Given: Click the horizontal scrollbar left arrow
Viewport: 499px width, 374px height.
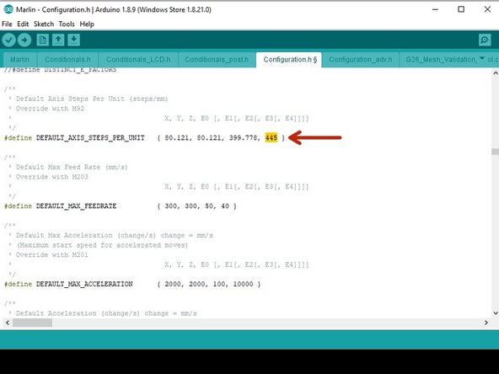Looking at the screenshot, I should click(8, 323).
